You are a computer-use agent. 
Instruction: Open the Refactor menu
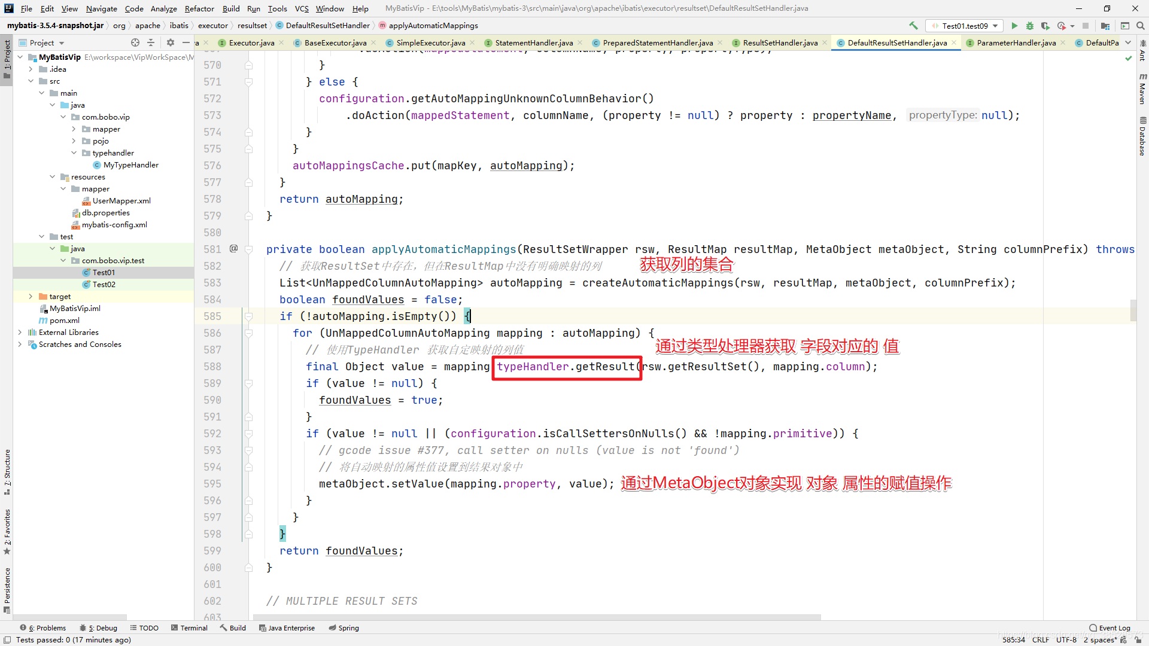pos(199,8)
